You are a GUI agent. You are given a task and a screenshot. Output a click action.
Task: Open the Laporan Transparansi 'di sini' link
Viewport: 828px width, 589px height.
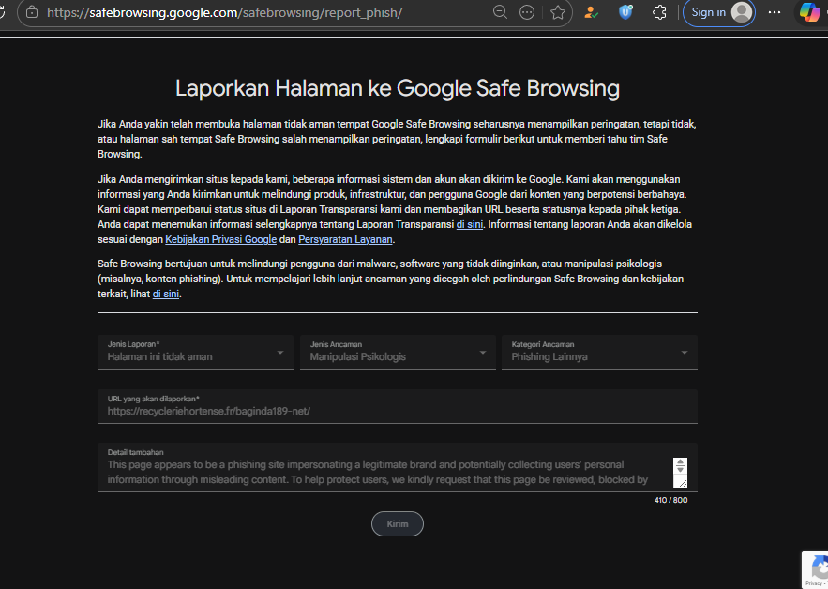pos(470,224)
